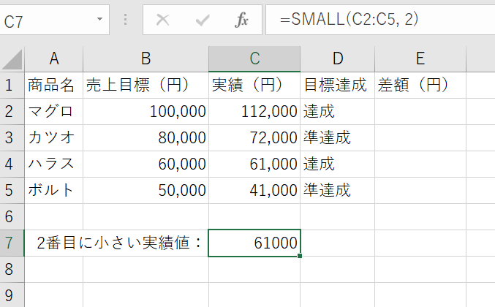
Task: Expand the Name Box dropdown arrow
Action: point(100,21)
